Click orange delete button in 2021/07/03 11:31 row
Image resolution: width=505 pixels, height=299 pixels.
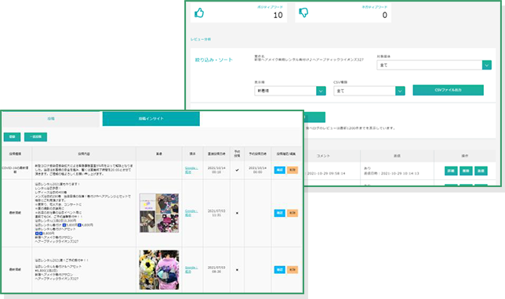(x=292, y=213)
